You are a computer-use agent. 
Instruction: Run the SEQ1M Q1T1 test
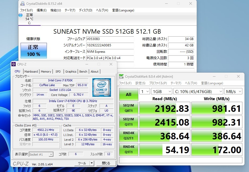129,122
